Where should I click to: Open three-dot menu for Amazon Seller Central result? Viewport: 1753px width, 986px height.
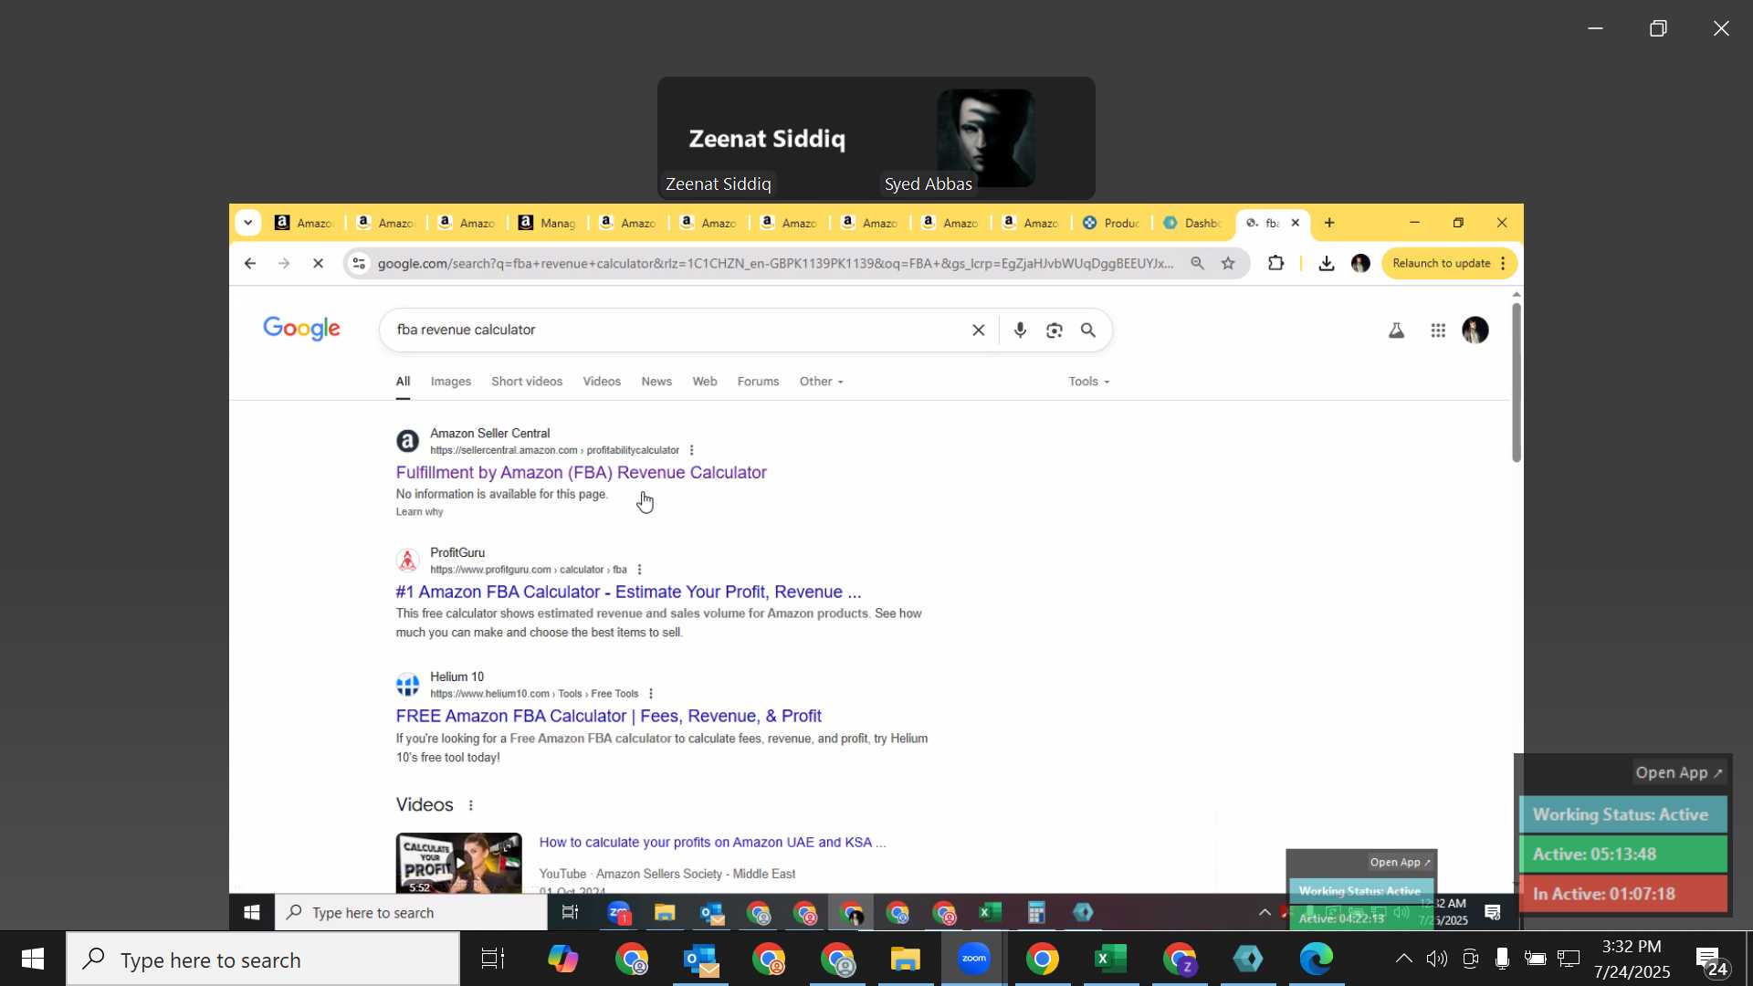click(692, 450)
